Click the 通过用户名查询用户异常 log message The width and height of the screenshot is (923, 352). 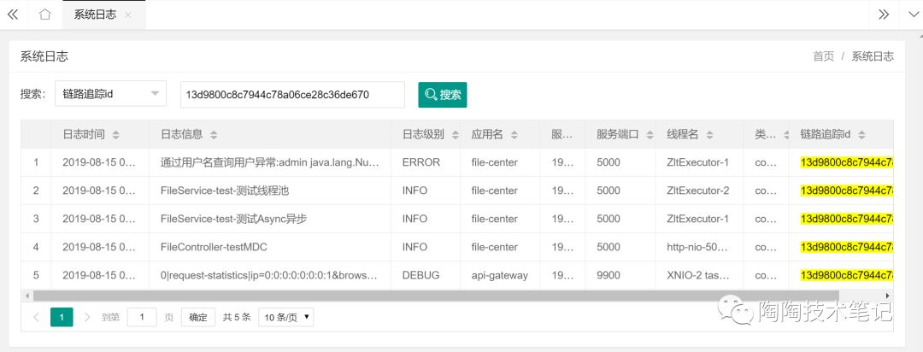270,161
